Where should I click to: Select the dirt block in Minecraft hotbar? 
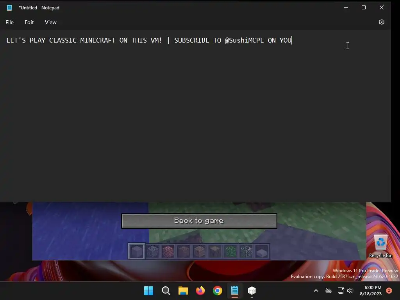click(184, 252)
